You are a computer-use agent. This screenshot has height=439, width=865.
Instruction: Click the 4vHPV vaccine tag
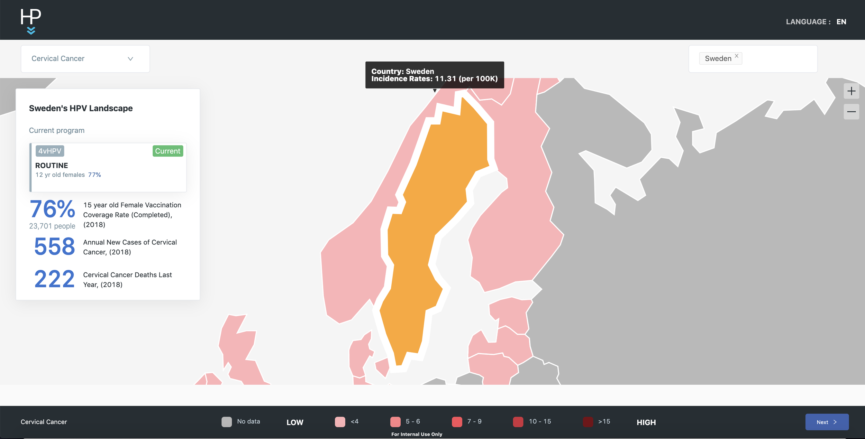pos(50,151)
